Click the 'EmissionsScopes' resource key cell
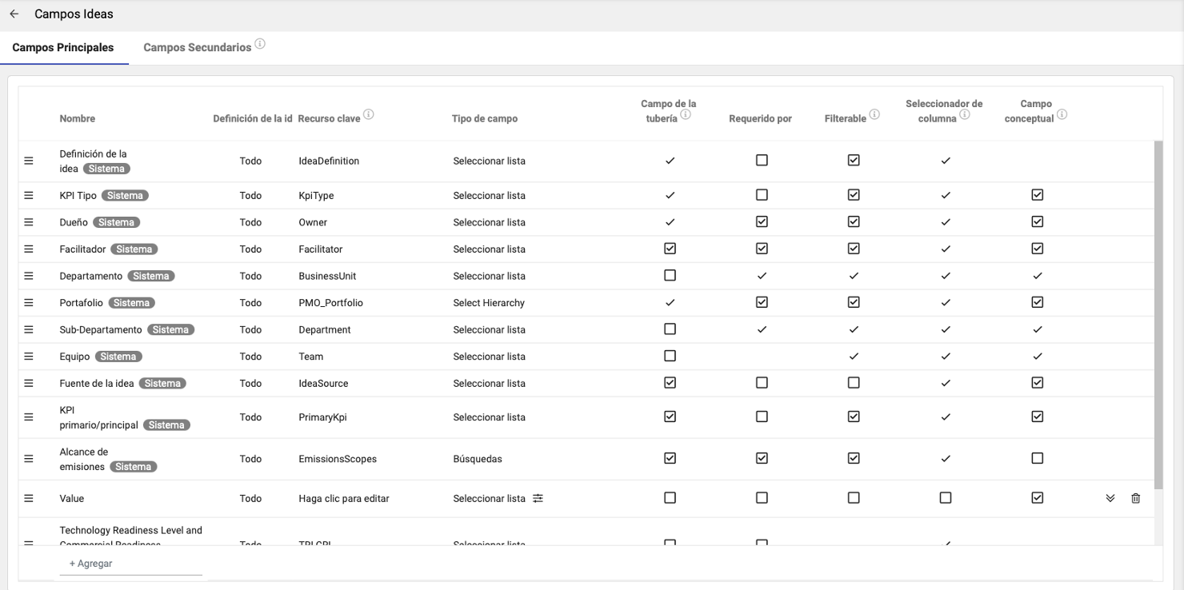 pyautogui.click(x=338, y=459)
